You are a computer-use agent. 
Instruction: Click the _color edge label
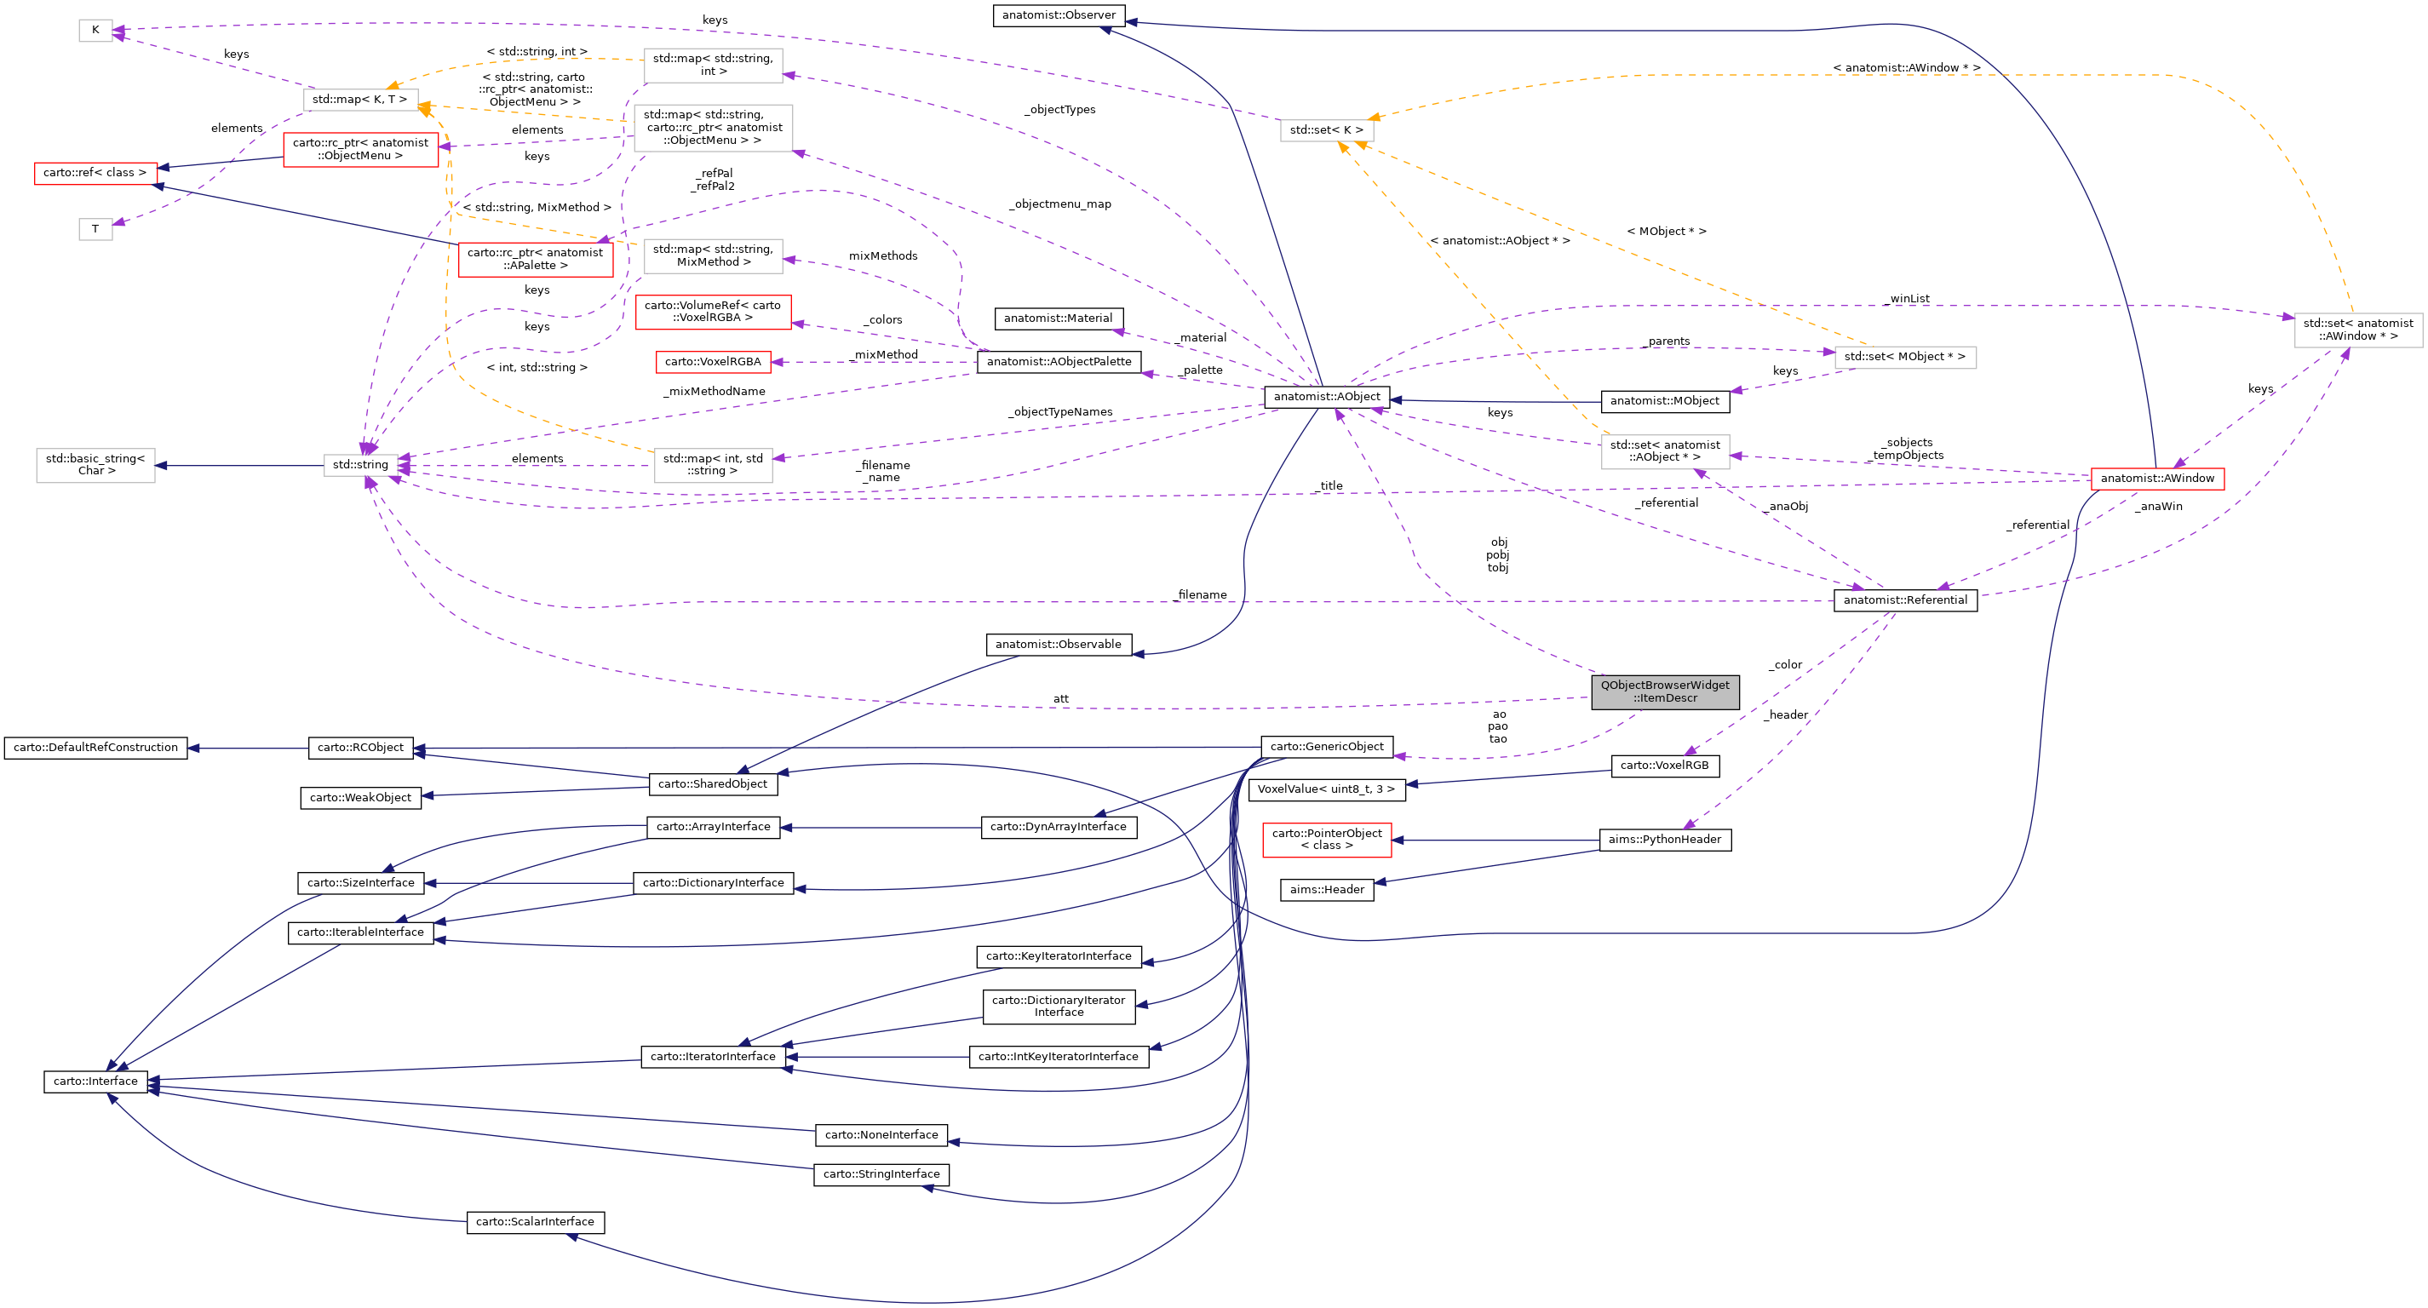(1785, 665)
